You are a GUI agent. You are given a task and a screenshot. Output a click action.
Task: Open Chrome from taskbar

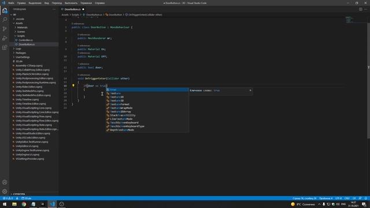(24, 204)
